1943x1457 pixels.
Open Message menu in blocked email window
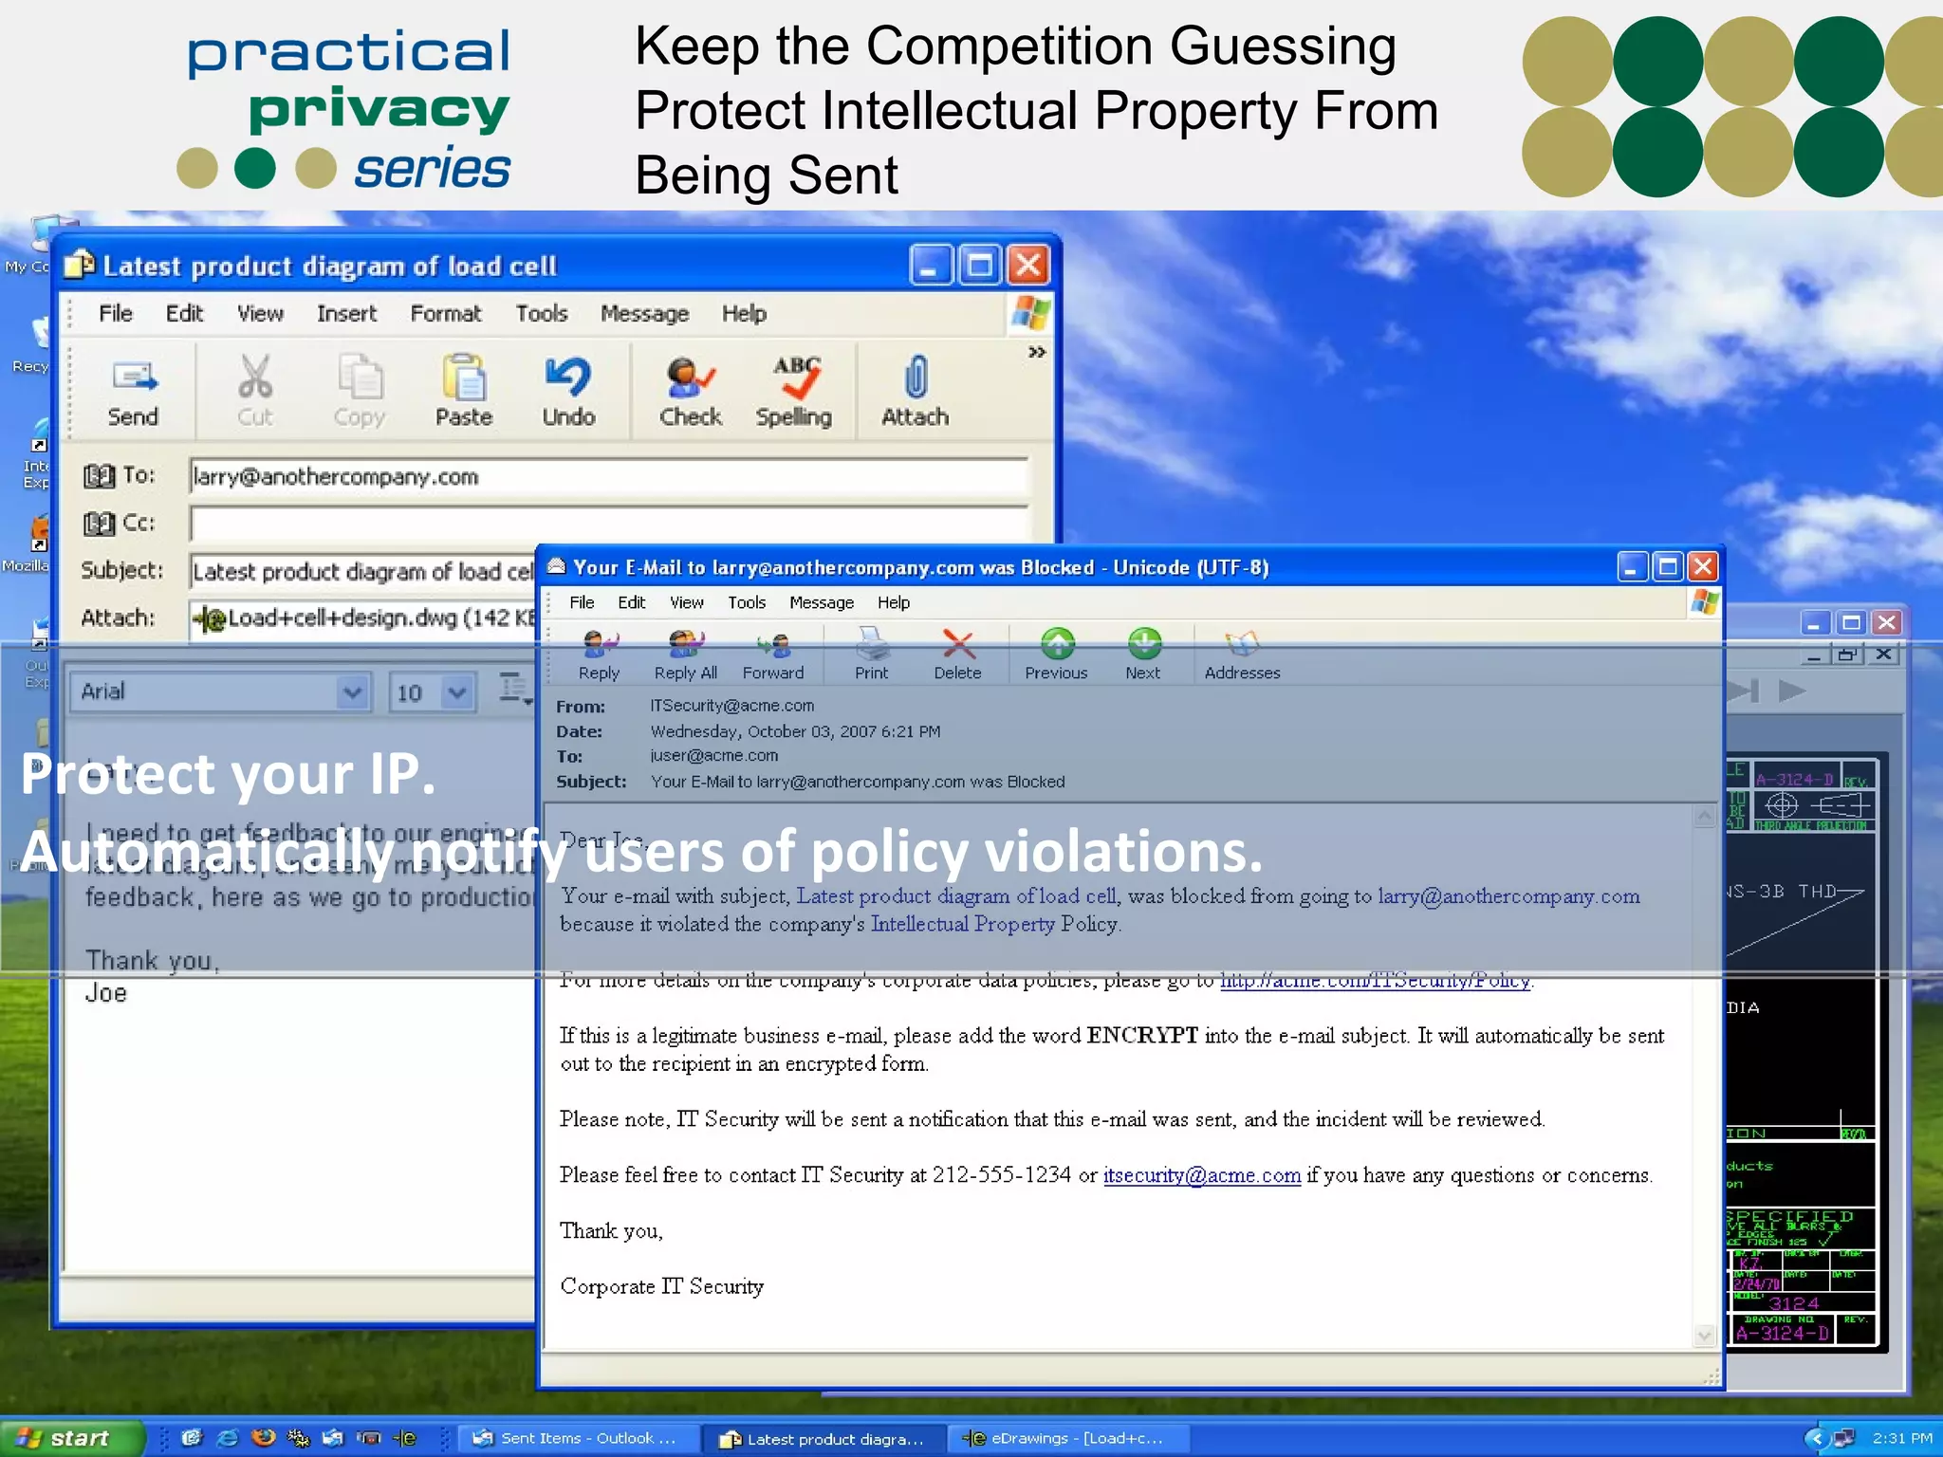(822, 602)
